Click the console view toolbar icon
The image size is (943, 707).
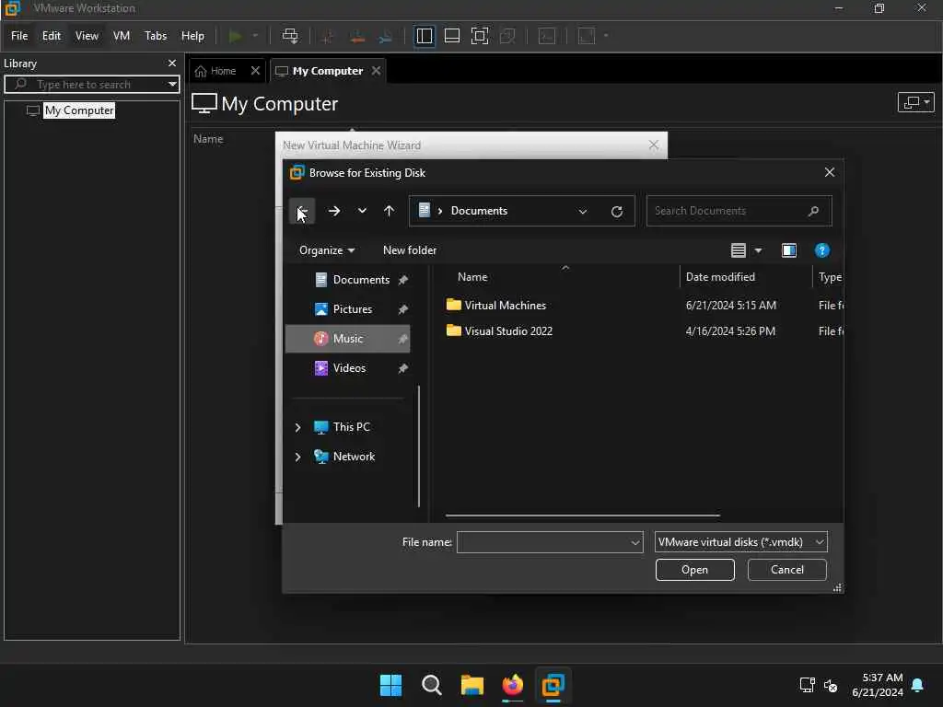(547, 36)
